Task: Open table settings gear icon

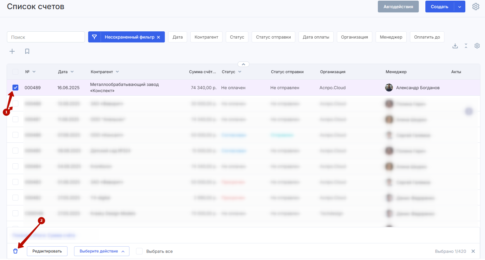Action: pyautogui.click(x=477, y=46)
